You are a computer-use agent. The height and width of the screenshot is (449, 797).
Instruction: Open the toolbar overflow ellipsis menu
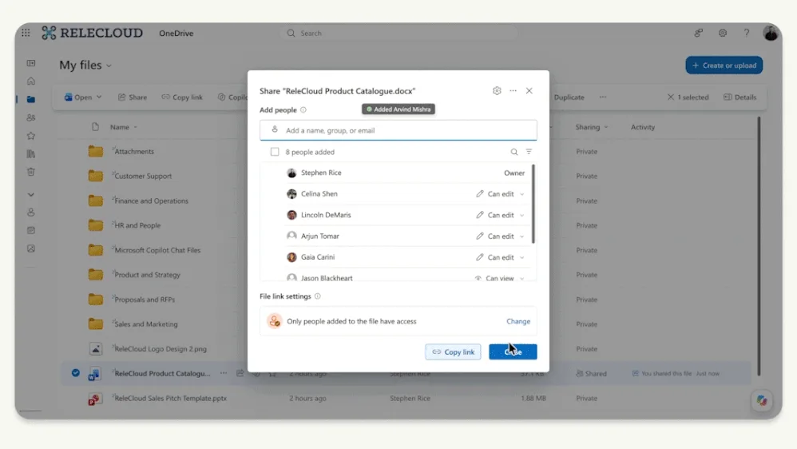(x=602, y=97)
